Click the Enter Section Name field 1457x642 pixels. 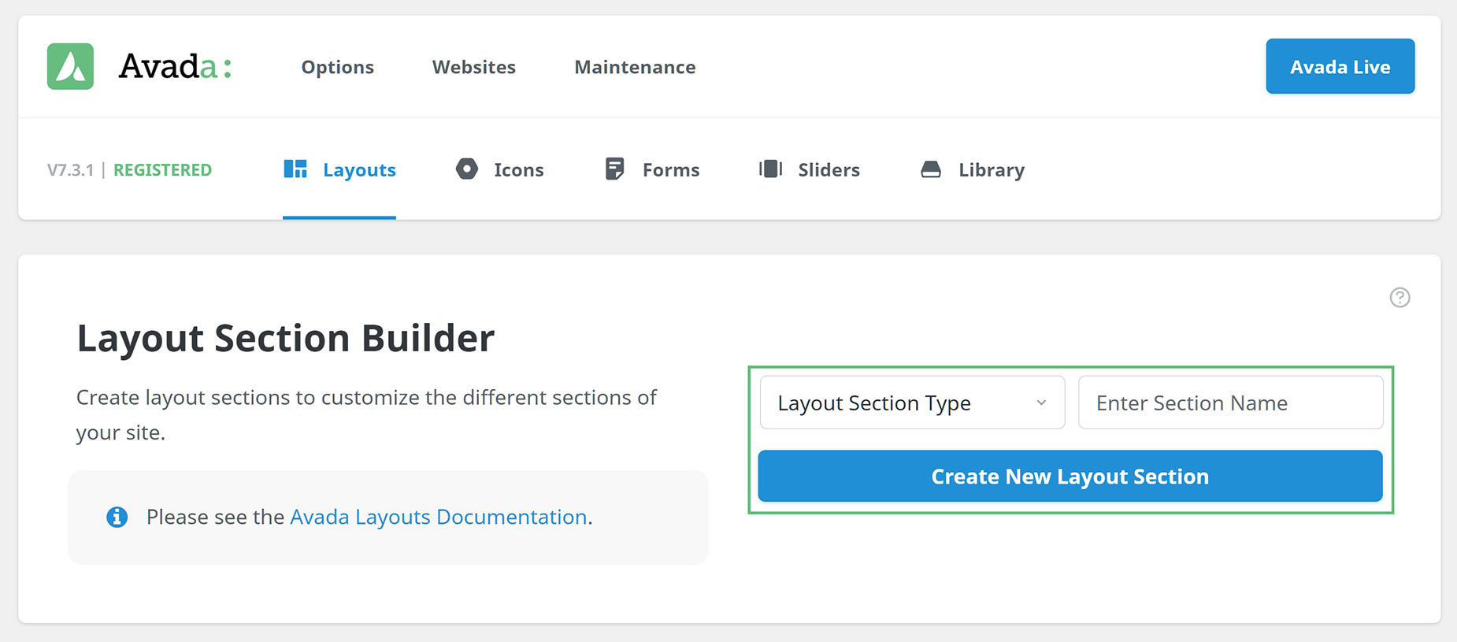click(x=1231, y=403)
